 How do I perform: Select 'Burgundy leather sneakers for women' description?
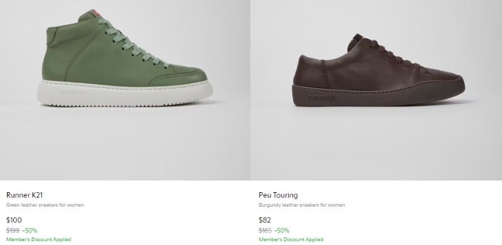pyautogui.click(x=302, y=205)
